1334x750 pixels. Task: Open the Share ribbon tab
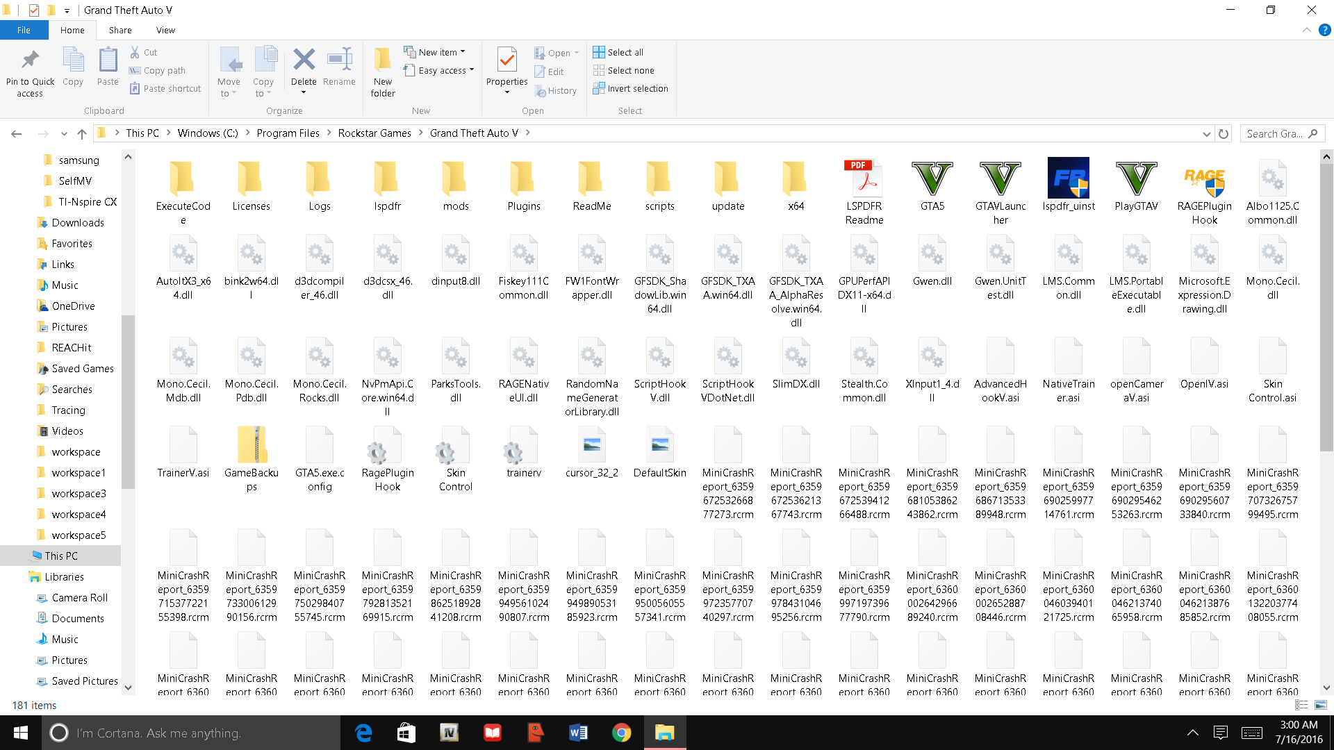click(120, 31)
